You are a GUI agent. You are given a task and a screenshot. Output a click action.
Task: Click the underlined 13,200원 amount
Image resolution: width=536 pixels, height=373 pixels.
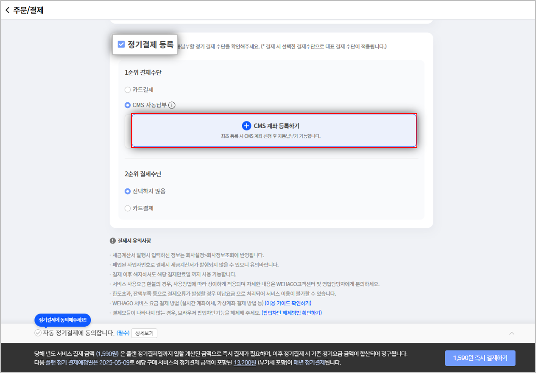tap(245, 363)
